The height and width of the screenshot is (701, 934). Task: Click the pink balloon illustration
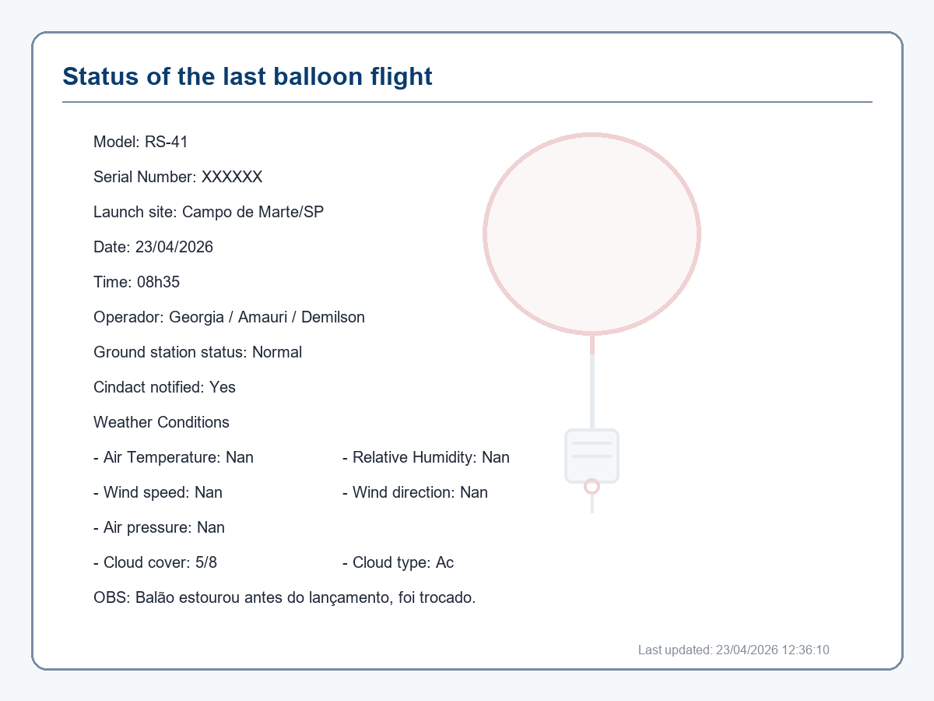[x=592, y=234]
